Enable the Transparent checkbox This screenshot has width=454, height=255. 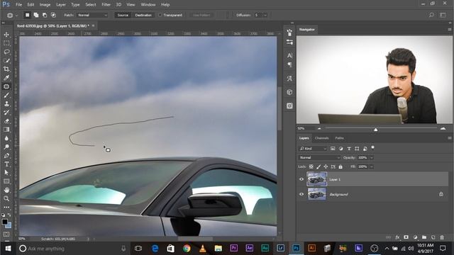pos(160,15)
